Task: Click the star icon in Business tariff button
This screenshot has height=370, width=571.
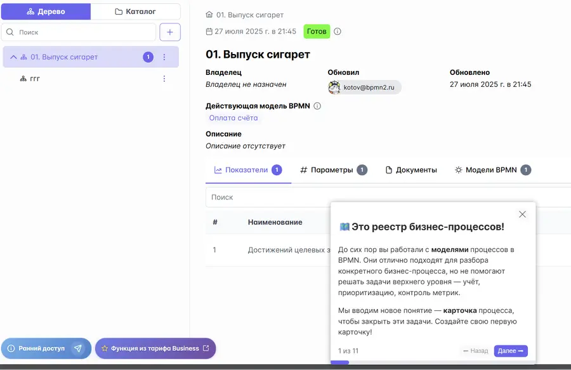Action: (105, 348)
